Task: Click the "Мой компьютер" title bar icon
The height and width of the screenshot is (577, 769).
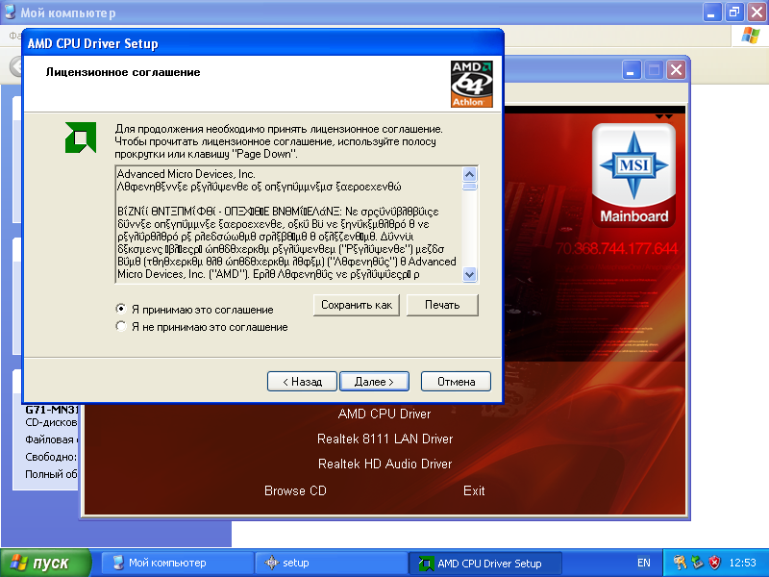Action: pos(10,12)
